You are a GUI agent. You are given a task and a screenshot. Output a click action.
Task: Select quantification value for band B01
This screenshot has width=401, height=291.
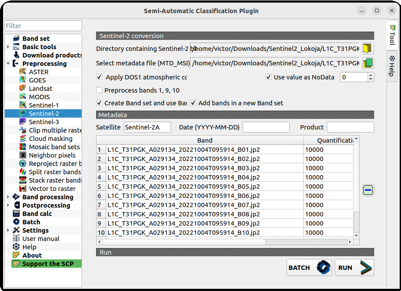(x=328, y=150)
